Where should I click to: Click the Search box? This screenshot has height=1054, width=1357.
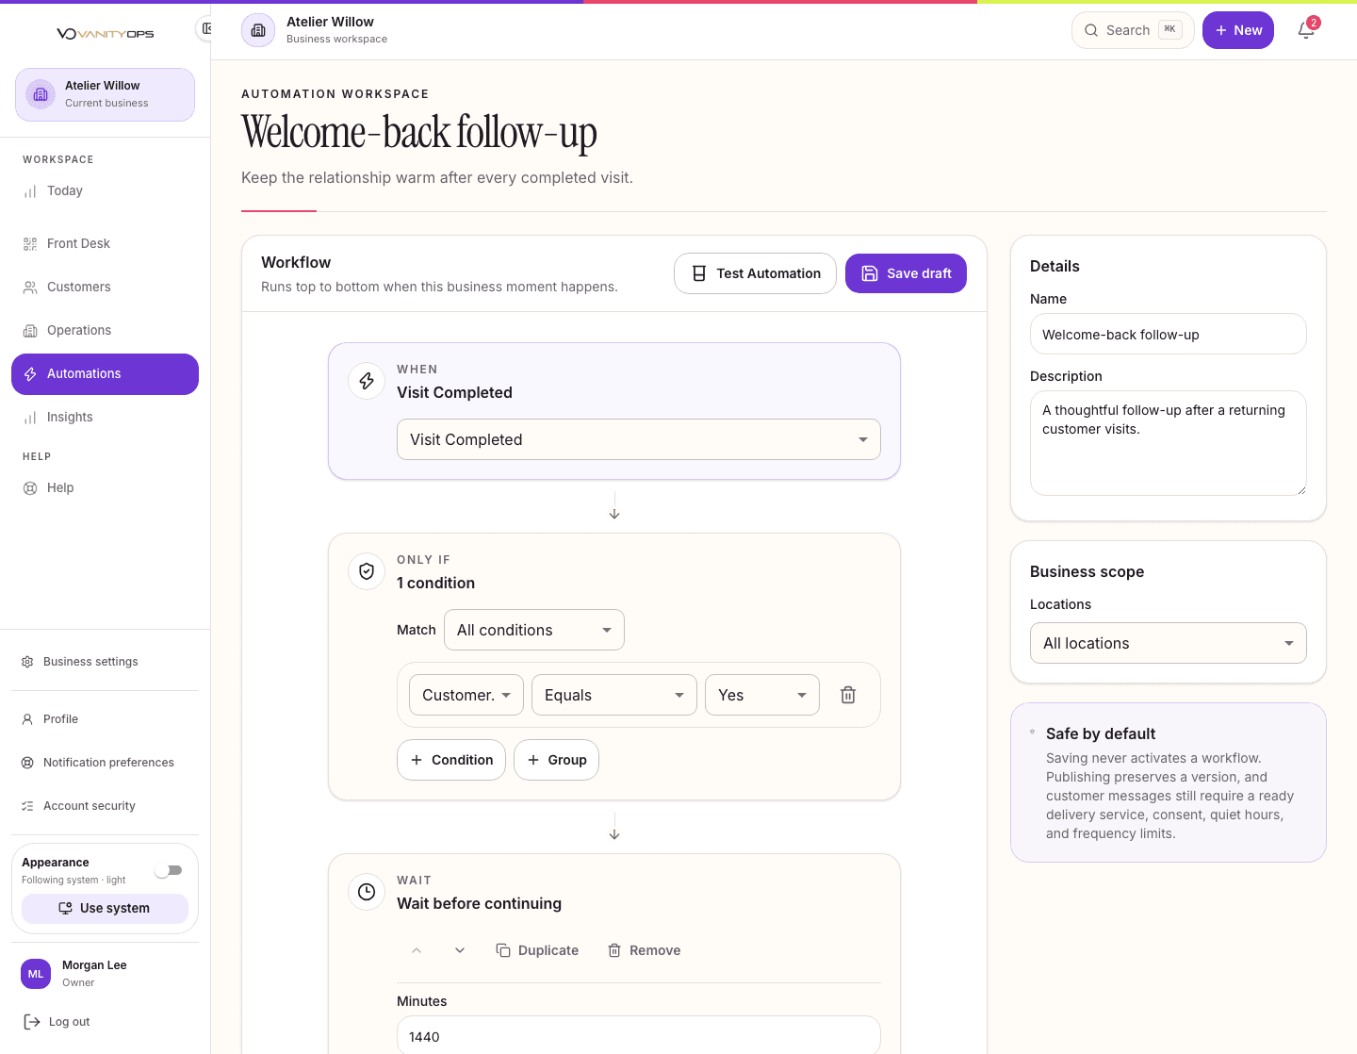point(1133,30)
